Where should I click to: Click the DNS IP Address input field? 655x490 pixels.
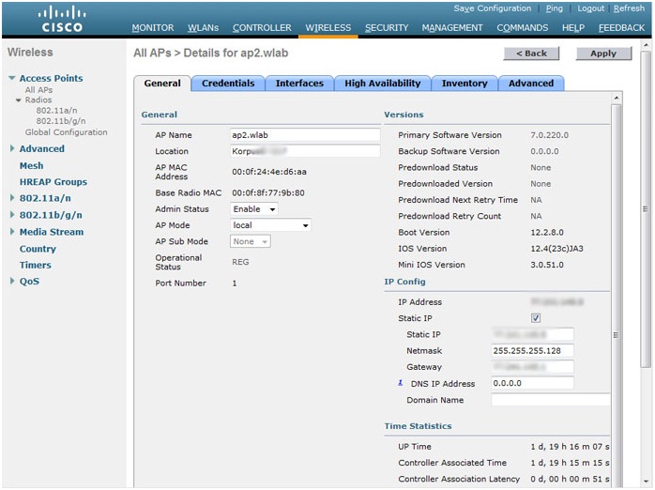532,383
